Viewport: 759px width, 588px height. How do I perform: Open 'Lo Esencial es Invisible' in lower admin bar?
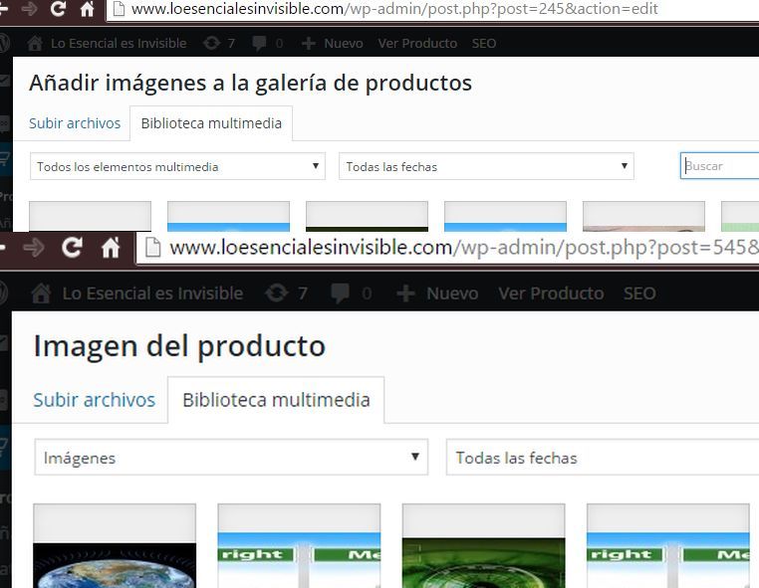[x=153, y=294]
